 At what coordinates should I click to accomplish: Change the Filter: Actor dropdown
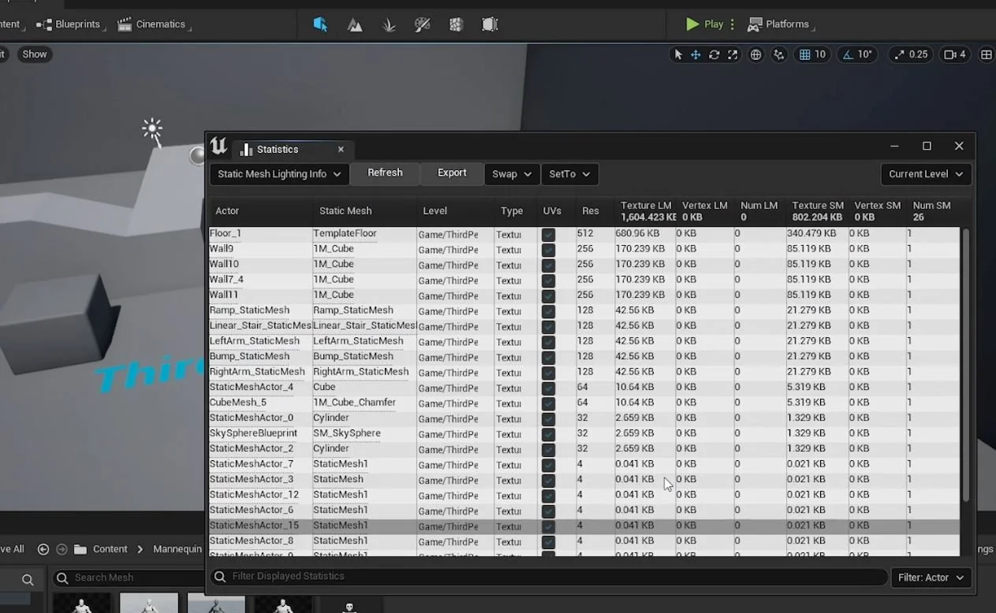point(931,578)
